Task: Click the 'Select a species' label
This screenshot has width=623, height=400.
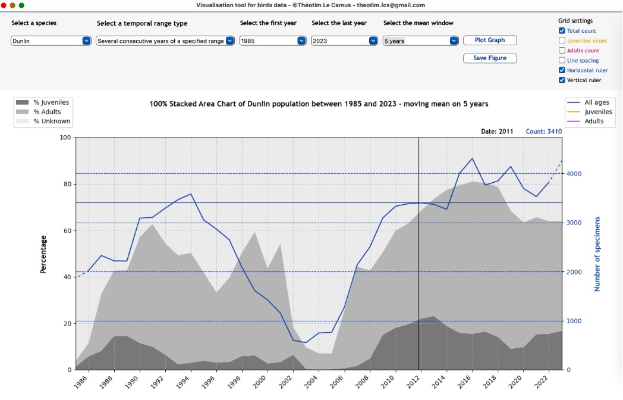Action: pyautogui.click(x=34, y=23)
